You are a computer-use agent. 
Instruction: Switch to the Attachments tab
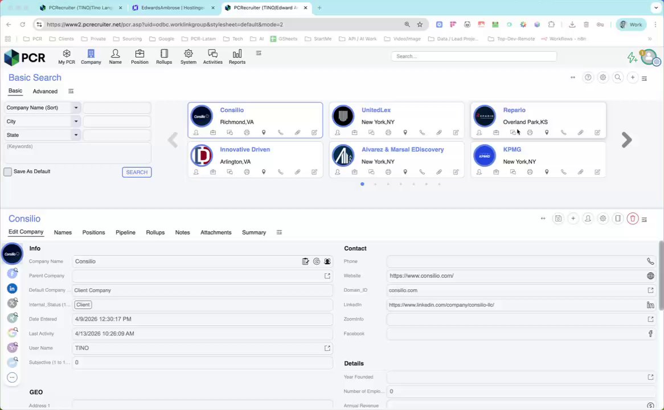pos(216,232)
